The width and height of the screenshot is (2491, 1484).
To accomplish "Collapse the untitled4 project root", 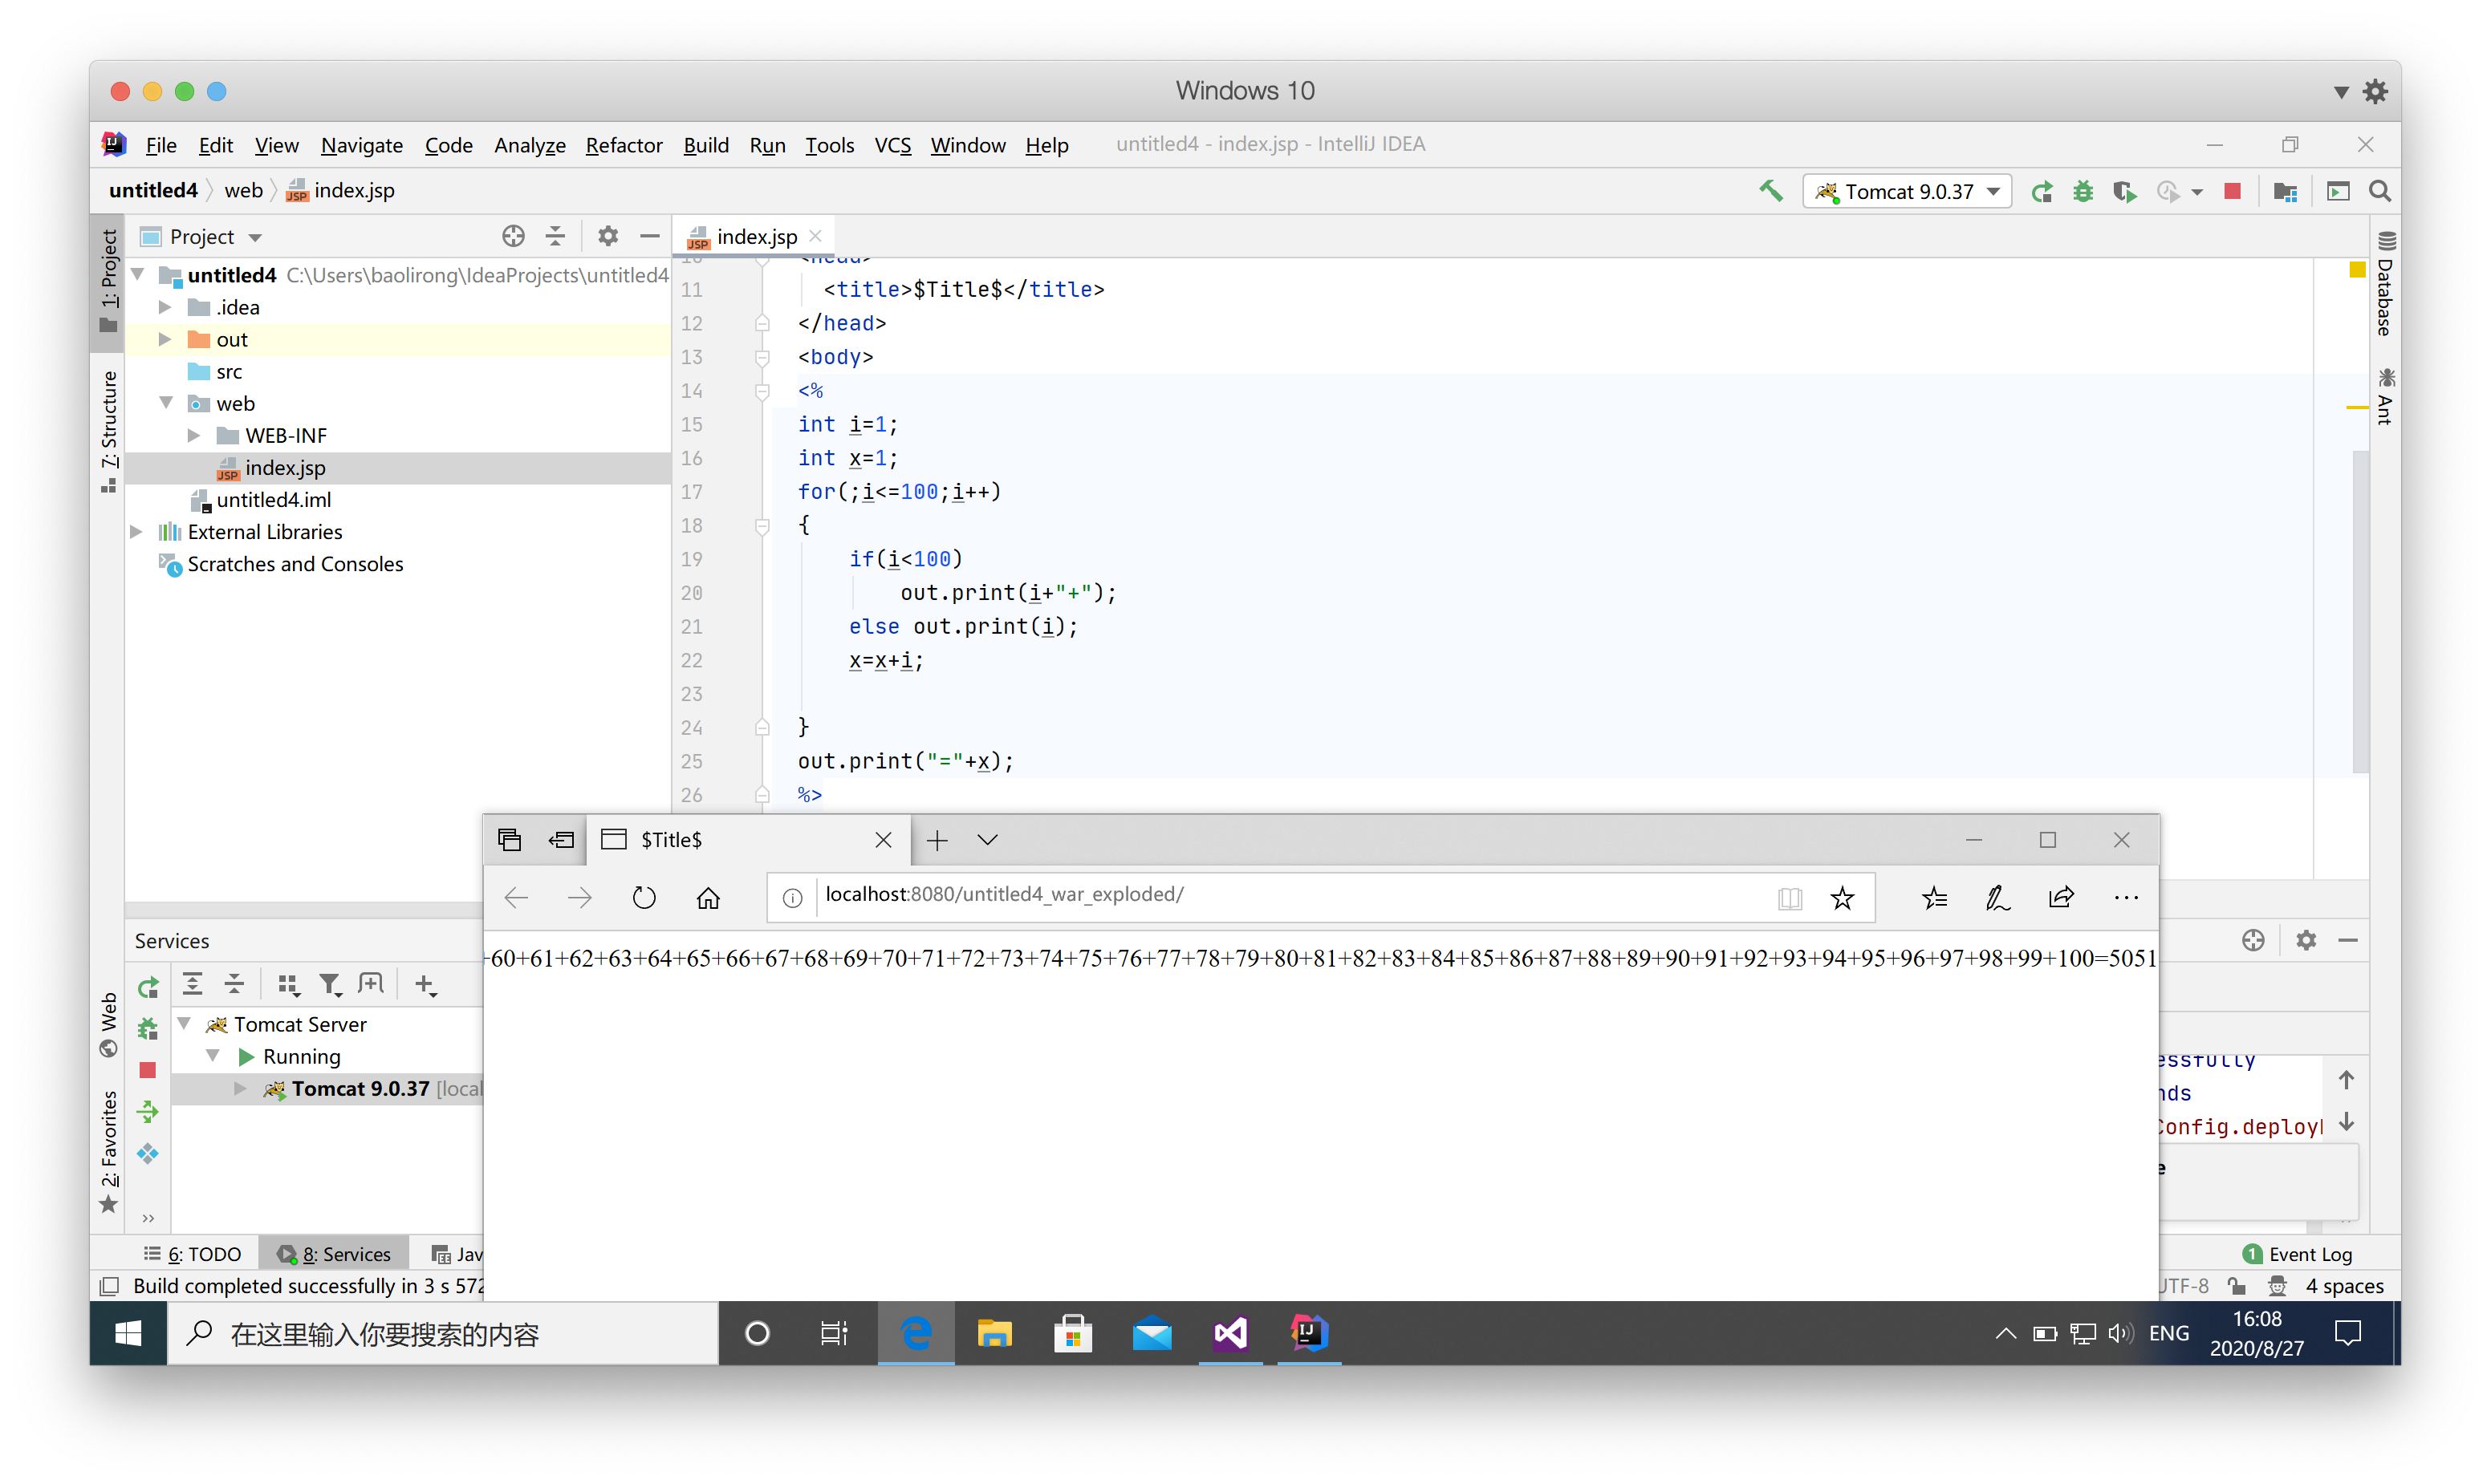I will pos(138,274).
